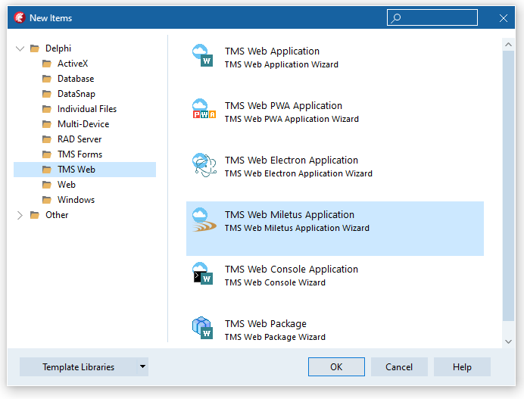Select Windows category in tree
The image size is (524, 399).
[76, 200]
